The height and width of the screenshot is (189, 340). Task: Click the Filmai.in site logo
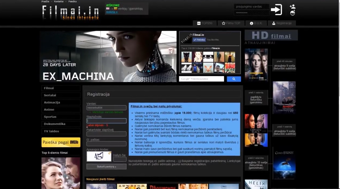pos(70,13)
